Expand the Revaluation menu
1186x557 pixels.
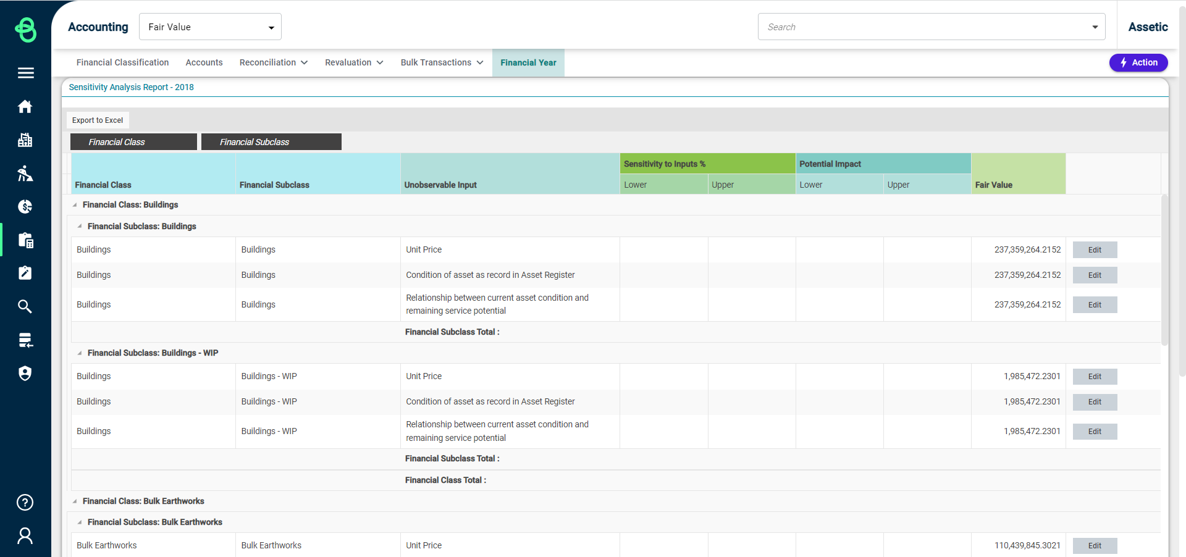(x=354, y=62)
